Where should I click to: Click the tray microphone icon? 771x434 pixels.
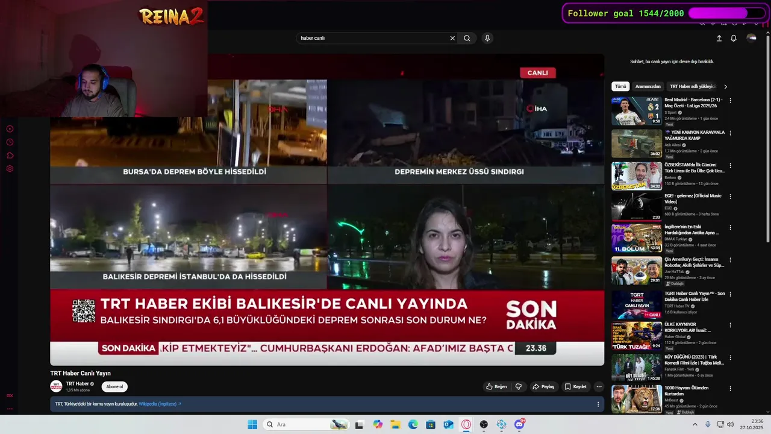(x=708, y=424)
